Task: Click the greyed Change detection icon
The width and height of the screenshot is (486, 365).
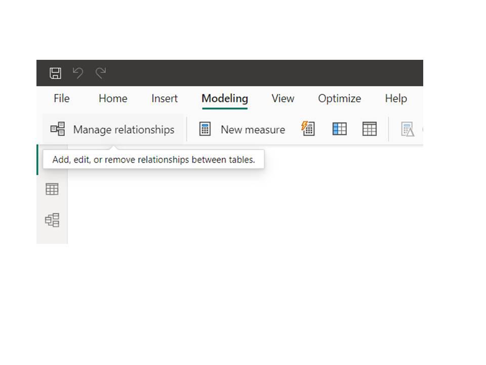Action: pos(408,129)
